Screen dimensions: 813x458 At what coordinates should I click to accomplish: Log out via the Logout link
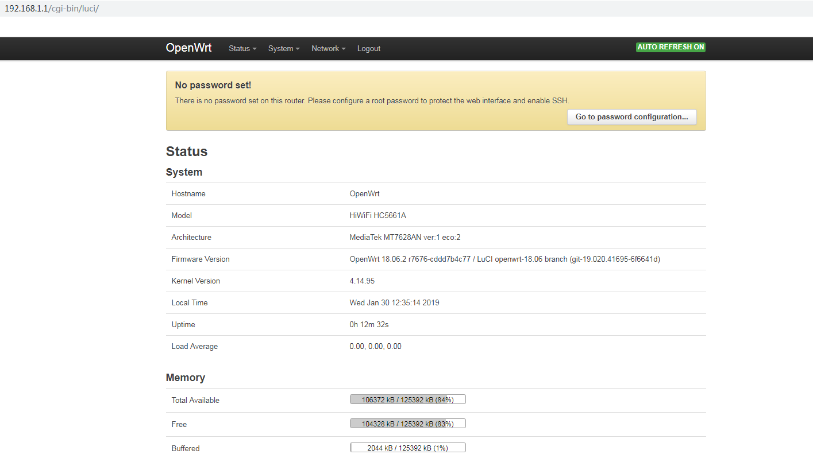(x=369, y=49)
